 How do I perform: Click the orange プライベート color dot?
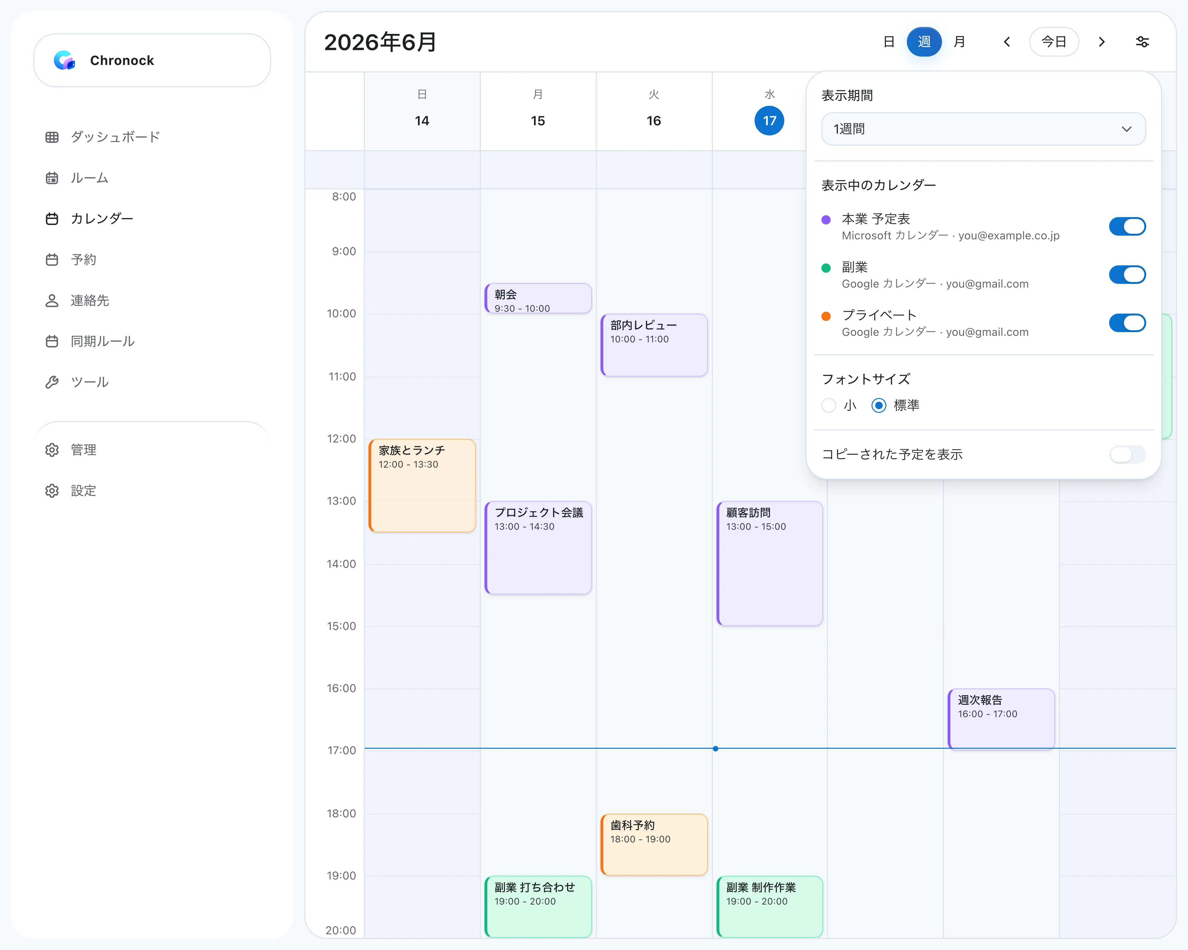826,317
